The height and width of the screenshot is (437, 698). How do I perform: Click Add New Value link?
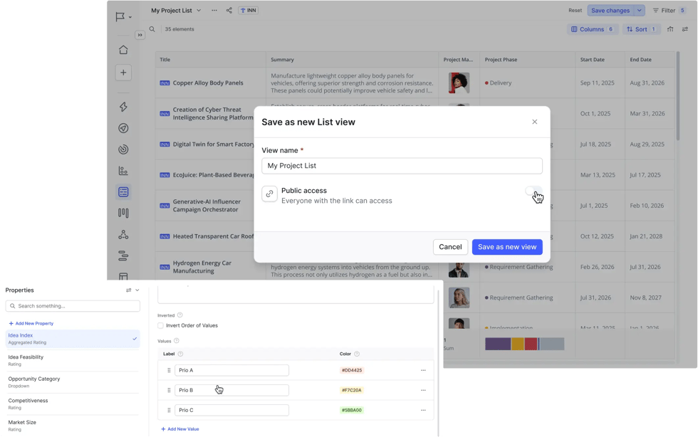point(180,429)
